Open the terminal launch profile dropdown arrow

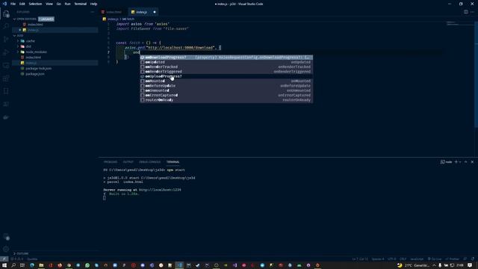click(460, 162)
